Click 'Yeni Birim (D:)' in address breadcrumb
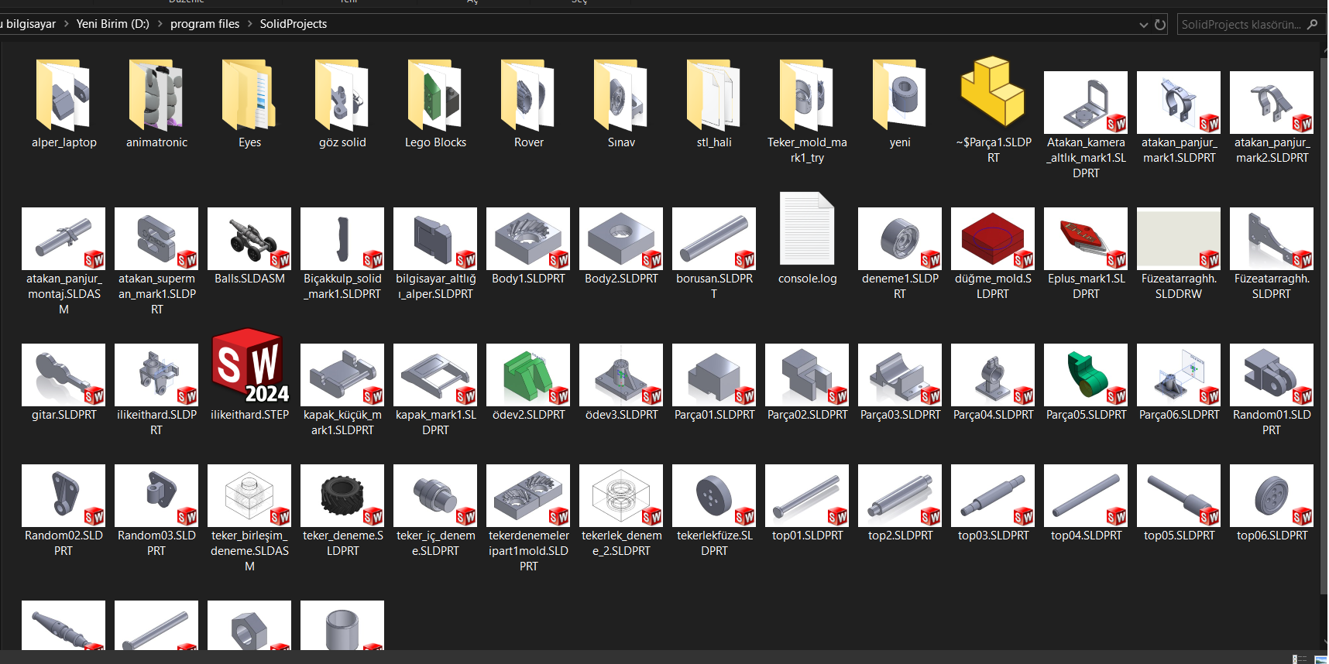Image resolution: width=1329 pixels, height=664 pixels. point(112,24)
